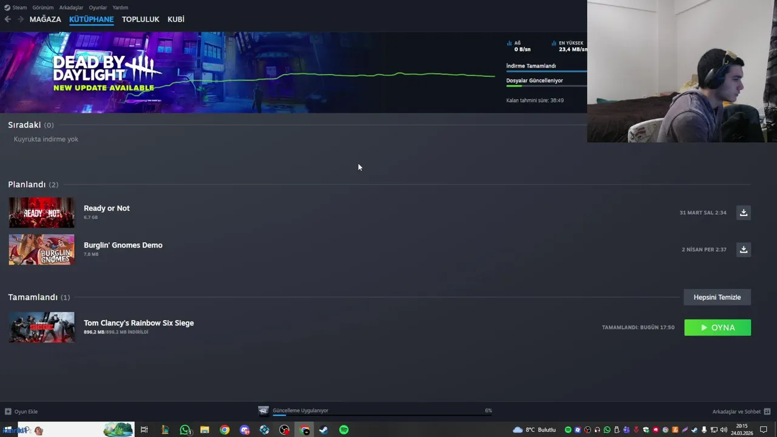Click the Friends chat icon at bottom right
This screenshot has height=437, width=777.
[767, 412]
